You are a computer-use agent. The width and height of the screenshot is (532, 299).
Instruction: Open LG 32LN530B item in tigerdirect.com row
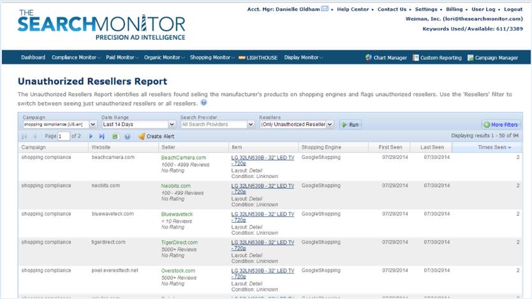coord(263,246)
